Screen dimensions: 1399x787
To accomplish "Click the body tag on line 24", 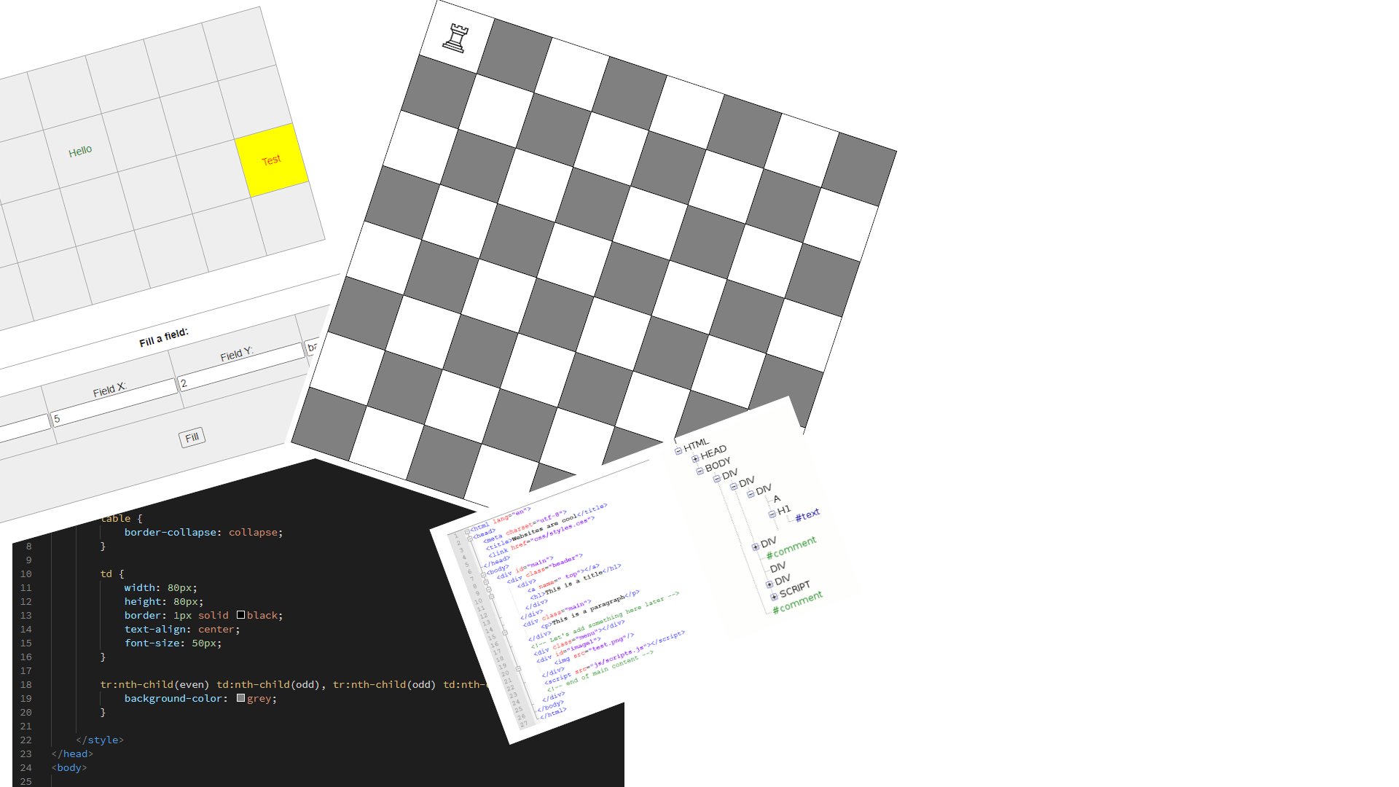I will (x=69, y=767).
